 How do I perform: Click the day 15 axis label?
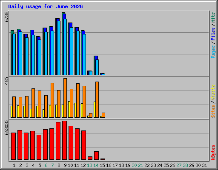pos(102,165)
